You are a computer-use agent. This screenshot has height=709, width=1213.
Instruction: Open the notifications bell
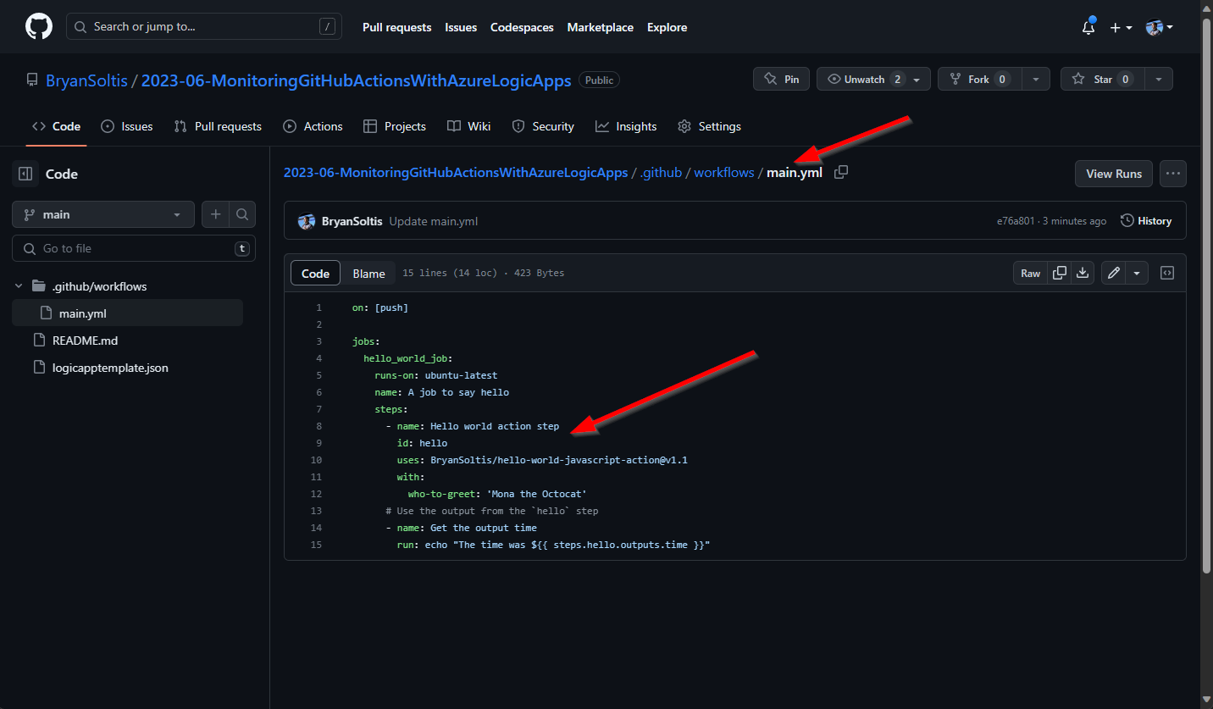click(x=1088, y=27)
